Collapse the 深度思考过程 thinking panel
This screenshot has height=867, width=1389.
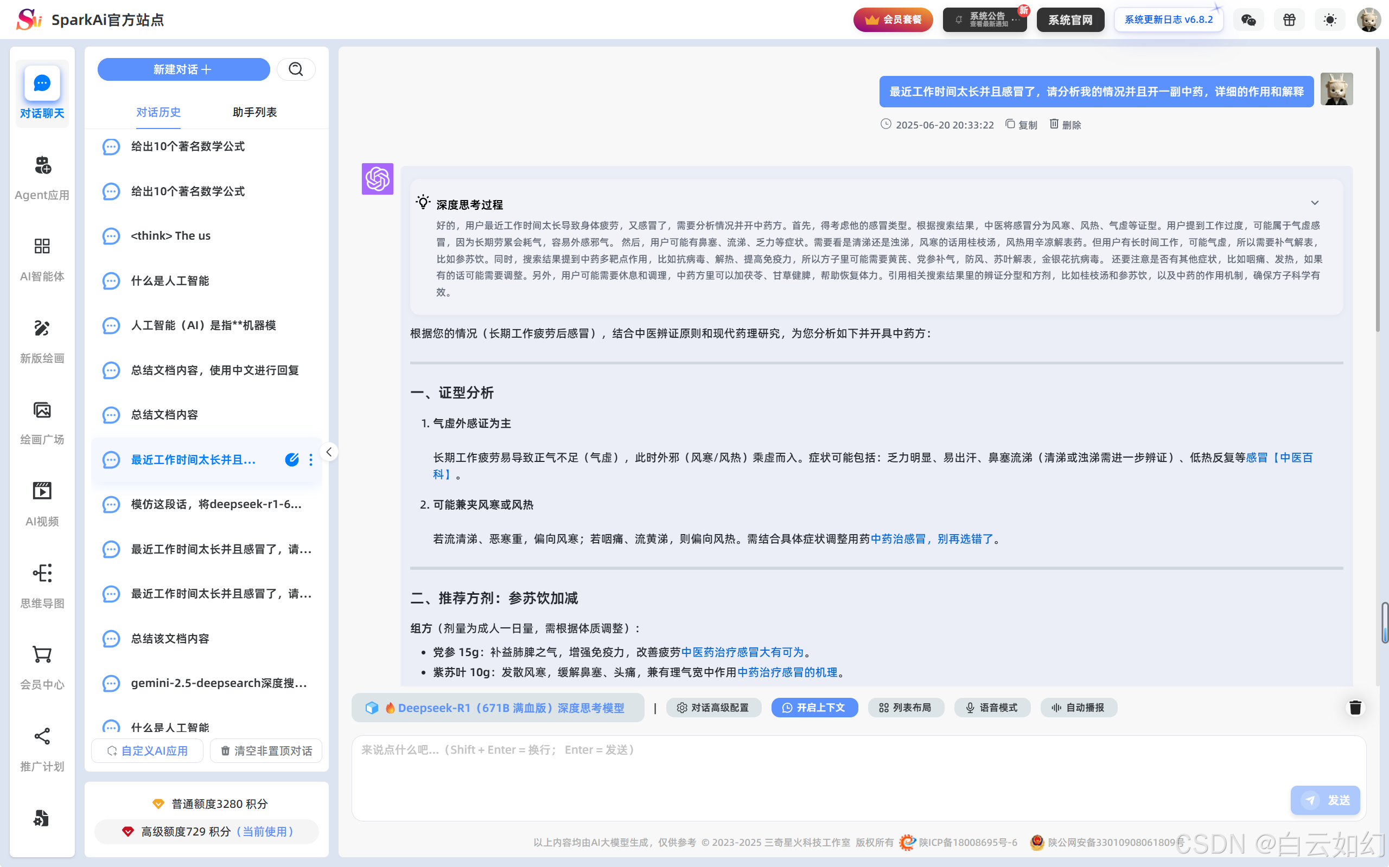(1315, 203)
